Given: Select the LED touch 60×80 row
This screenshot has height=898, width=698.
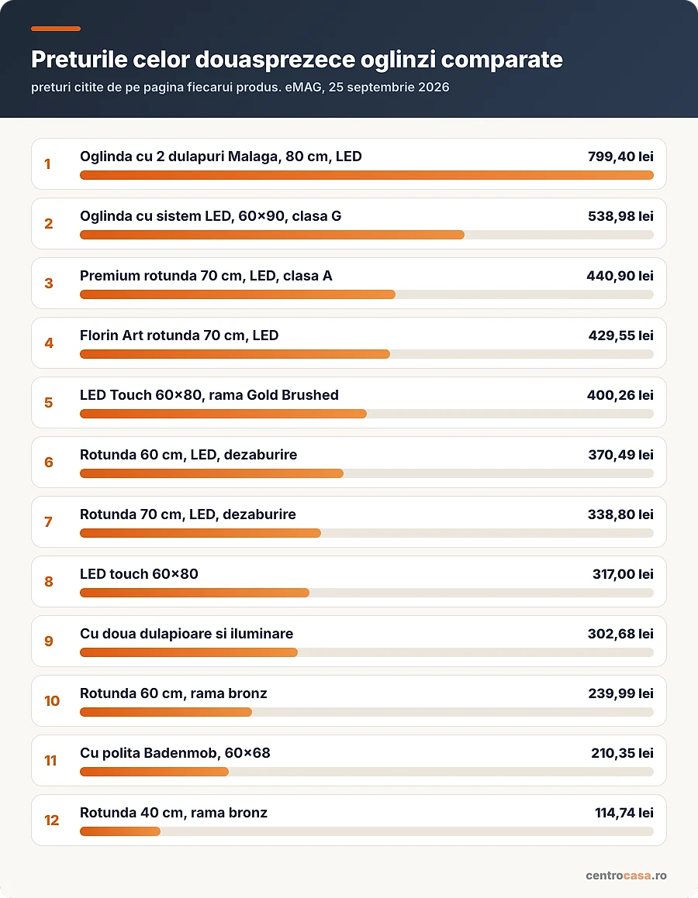Looking at the screenshot, I should point(348,581).
